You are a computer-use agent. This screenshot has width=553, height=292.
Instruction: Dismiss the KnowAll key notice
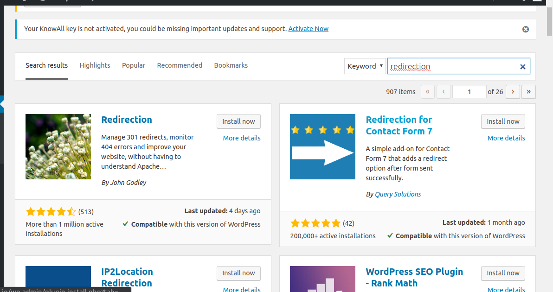point(526,29)
